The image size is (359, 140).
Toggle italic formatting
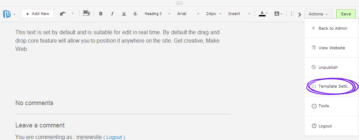click(112, 14)
